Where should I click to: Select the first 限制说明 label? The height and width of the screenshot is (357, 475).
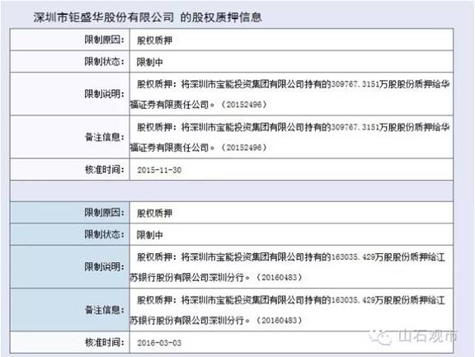104,94
